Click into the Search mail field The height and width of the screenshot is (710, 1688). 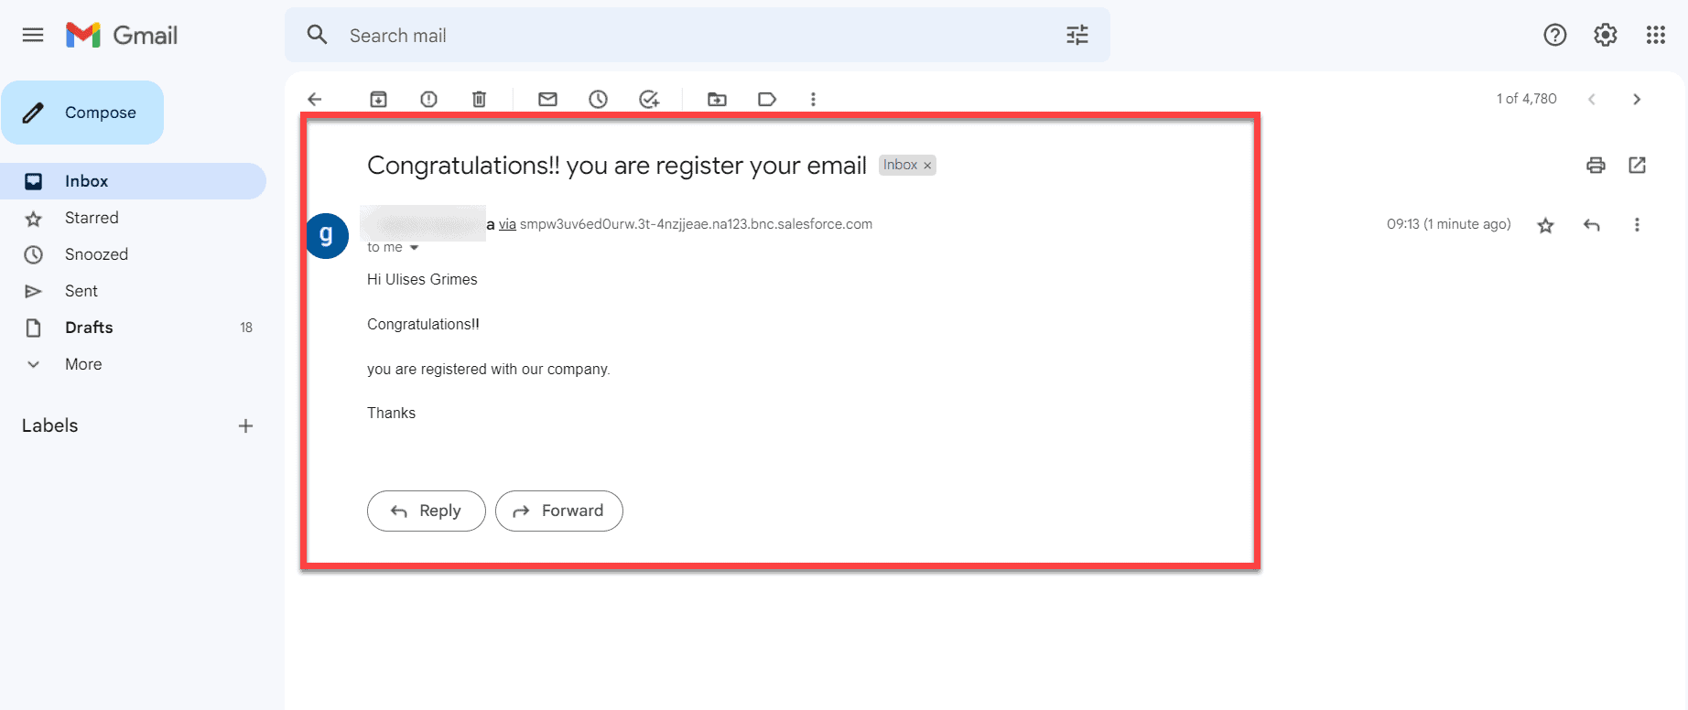(696, 35)
